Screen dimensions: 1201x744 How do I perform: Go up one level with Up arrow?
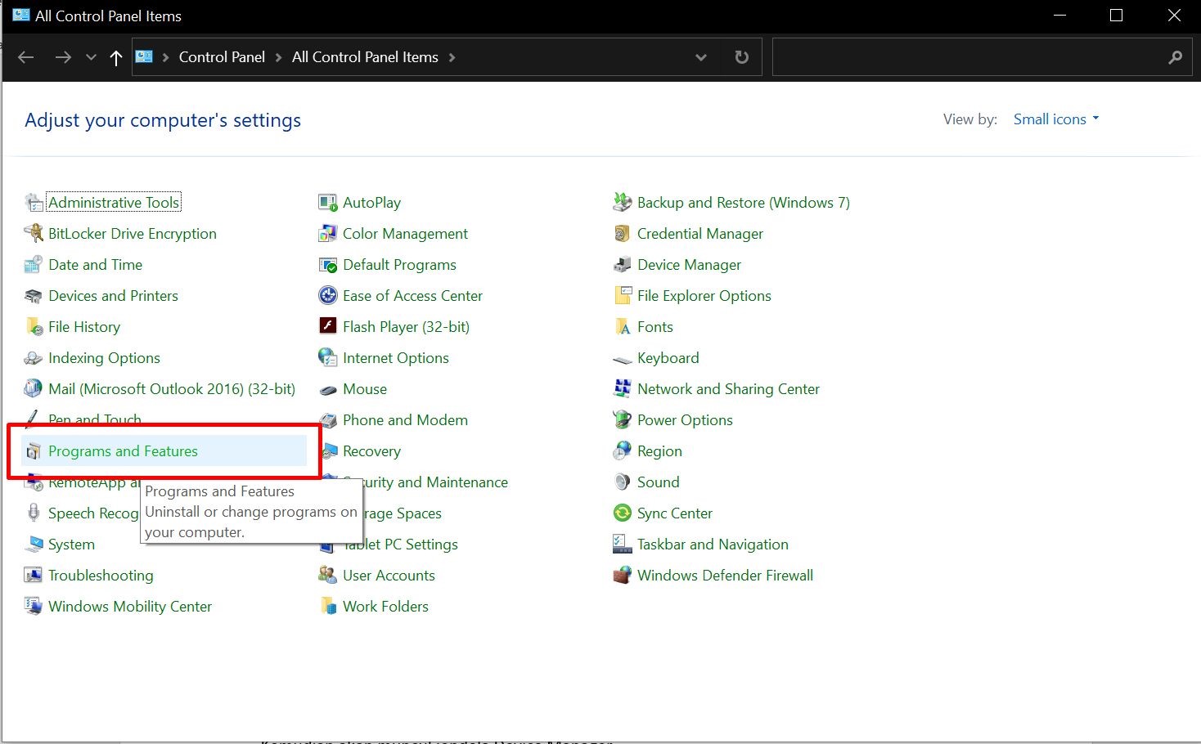116,57
